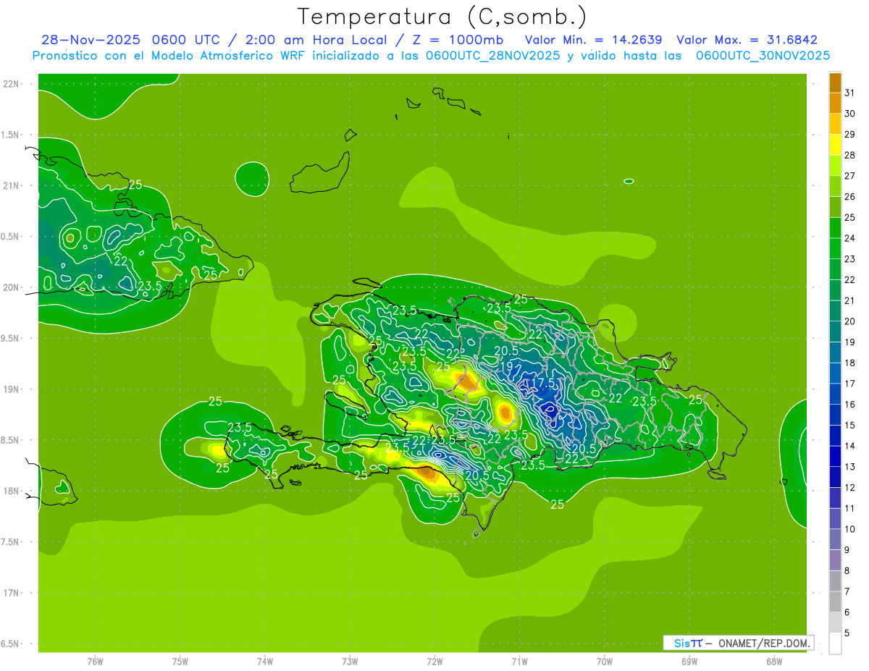Click the "12" label on the color legend
The width and height of the screenshot is (869, 671).
click(x=849, y=488)
